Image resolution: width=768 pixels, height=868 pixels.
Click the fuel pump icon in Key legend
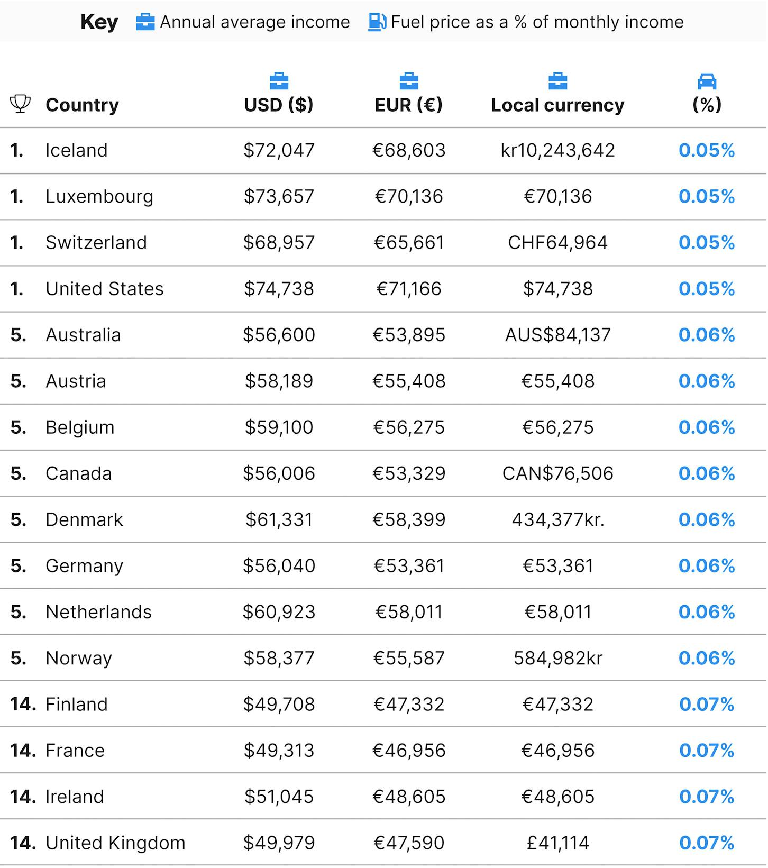[378, 22]
